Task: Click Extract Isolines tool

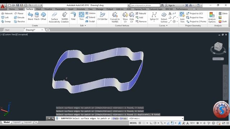Action: (x=164, y=18)
